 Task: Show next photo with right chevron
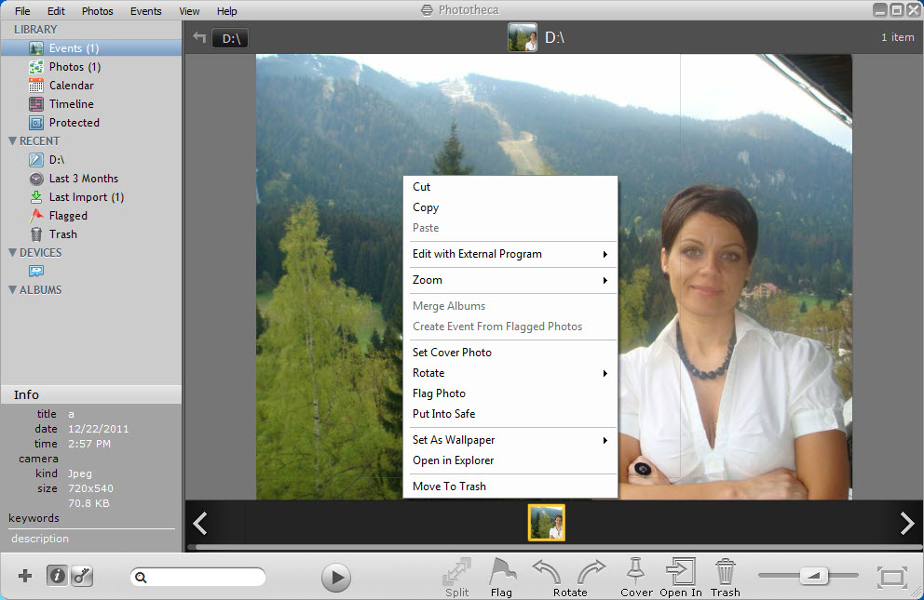pos(907,523)
